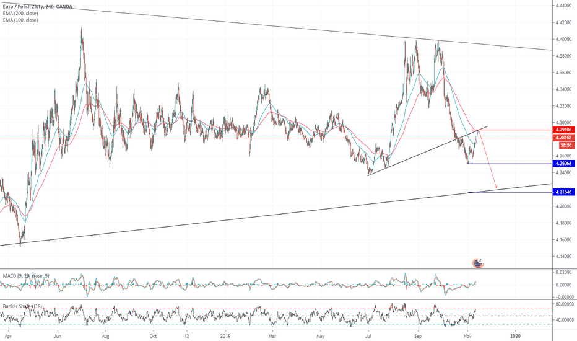The width and height of the screenshot is (577, 341).
Task: Open the MACD (9, 23, close, 9) indicator label
Action: click(x=26, y=276)
